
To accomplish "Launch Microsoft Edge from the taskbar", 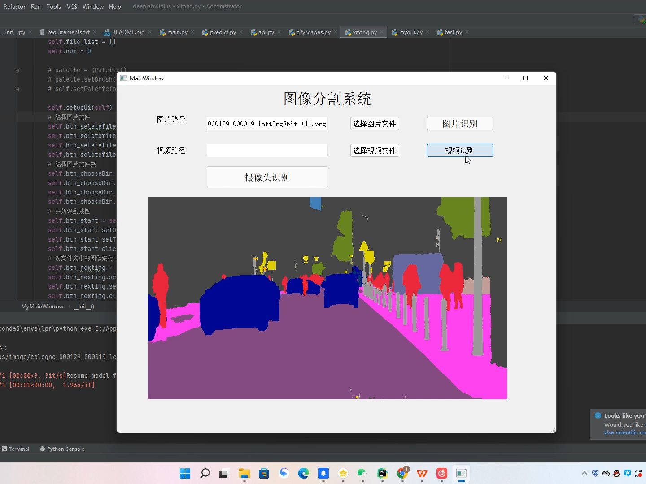I will pos(304,473).
